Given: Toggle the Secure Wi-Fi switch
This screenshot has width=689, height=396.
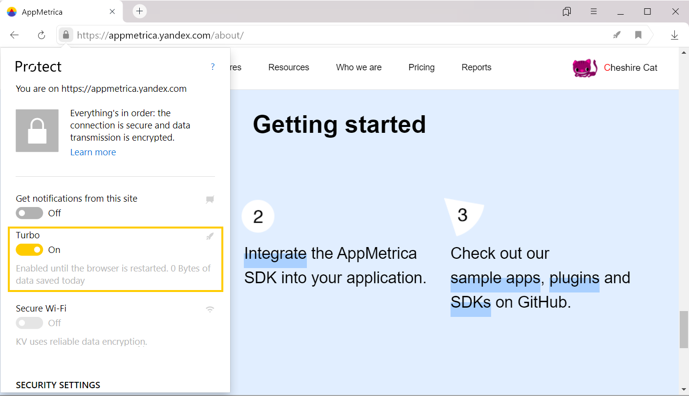Looking at the screenshot, I should pos(29,323).
